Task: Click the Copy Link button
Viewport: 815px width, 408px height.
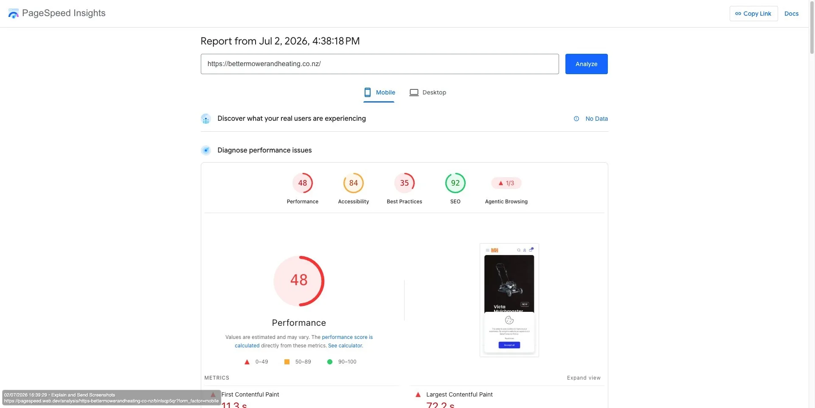Action: (x=753, y=14)
